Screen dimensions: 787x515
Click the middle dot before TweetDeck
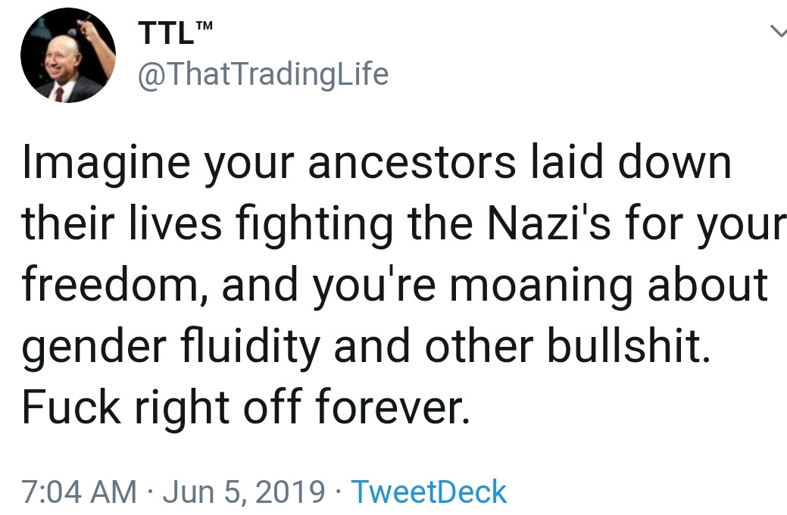tap(338, 492)
